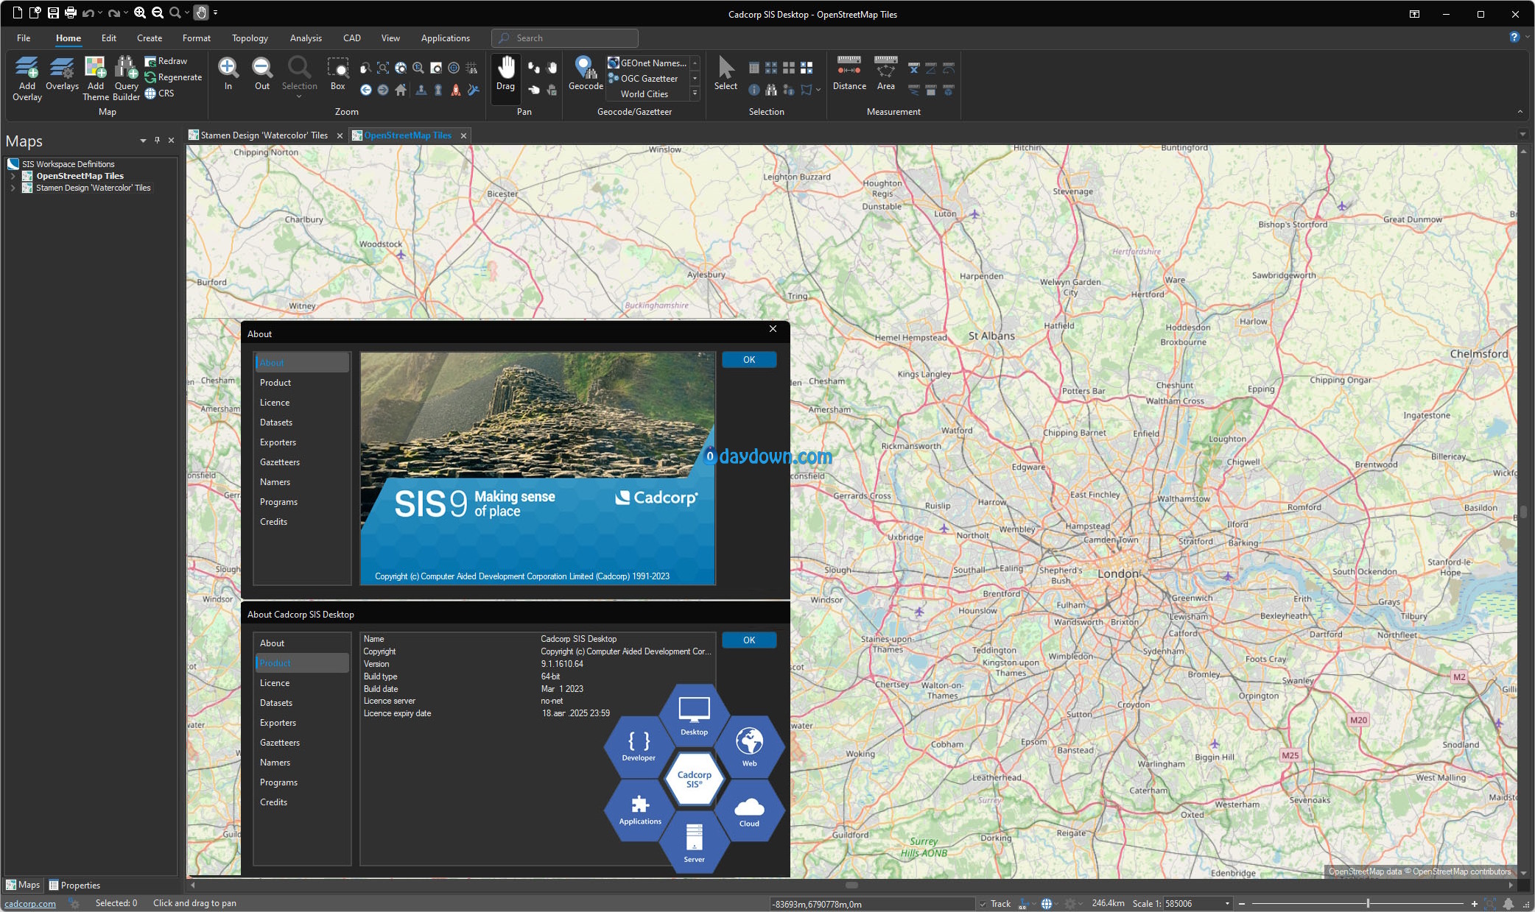Click the home view house icon
1535x912 pixels.
pyautogui.click(x=401, y=90)
